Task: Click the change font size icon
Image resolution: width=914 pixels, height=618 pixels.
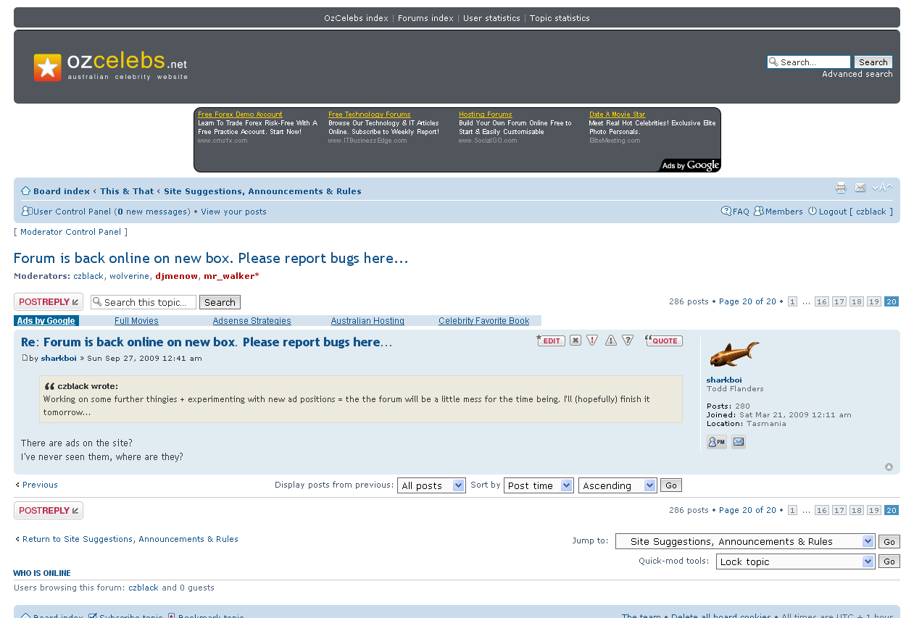Action: pos(882,188)
